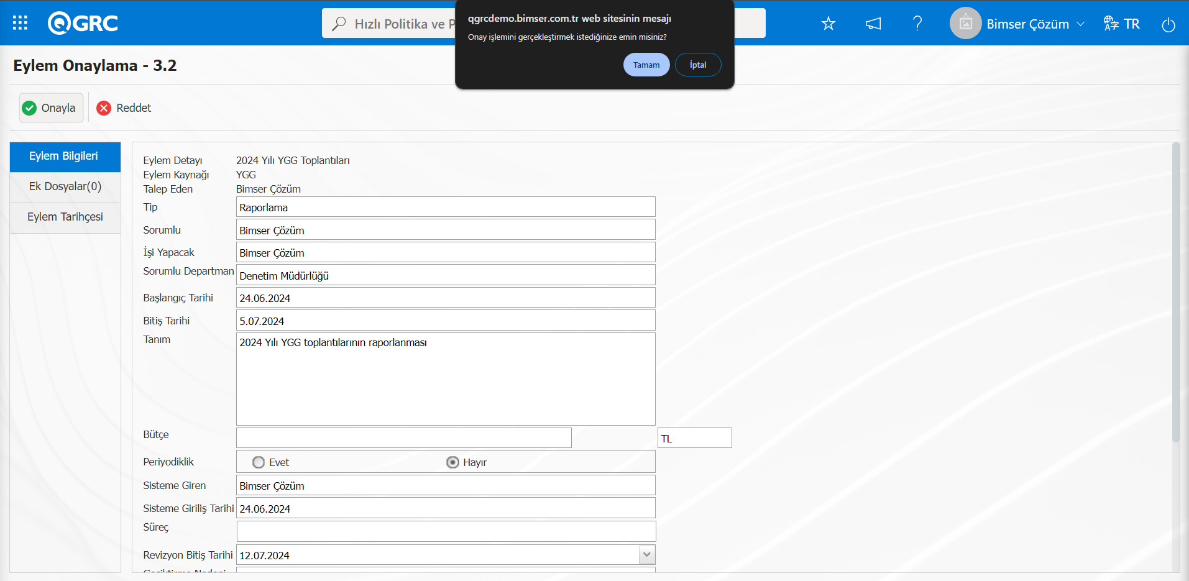Expand the Bimser Çözüm user menu

pyautogui.click(x=1080, y=24)
